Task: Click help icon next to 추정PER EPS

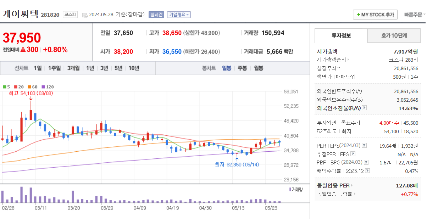Action: [353, 154]
